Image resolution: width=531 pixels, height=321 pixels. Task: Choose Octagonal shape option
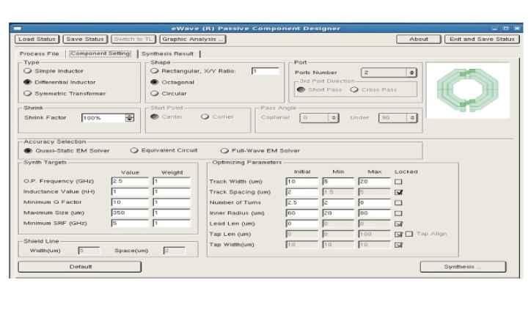click(x=155, y=82)
